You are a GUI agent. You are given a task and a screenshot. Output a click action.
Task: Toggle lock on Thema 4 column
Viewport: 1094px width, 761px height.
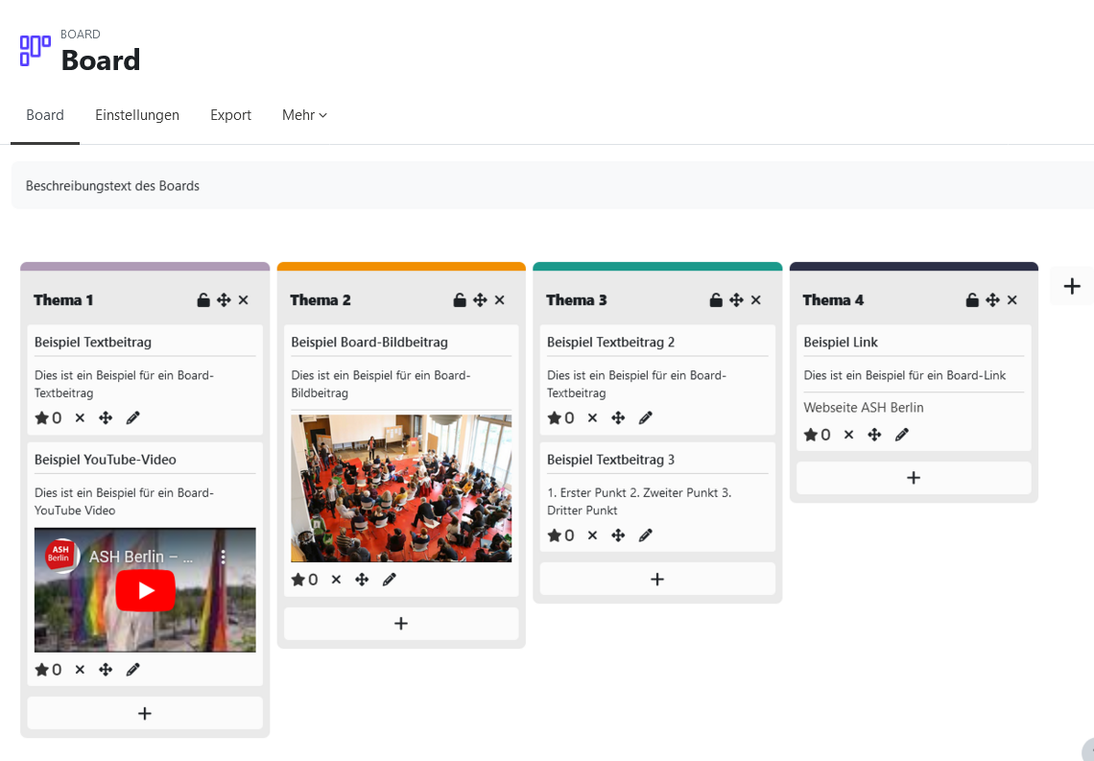[x=972, y=300]
